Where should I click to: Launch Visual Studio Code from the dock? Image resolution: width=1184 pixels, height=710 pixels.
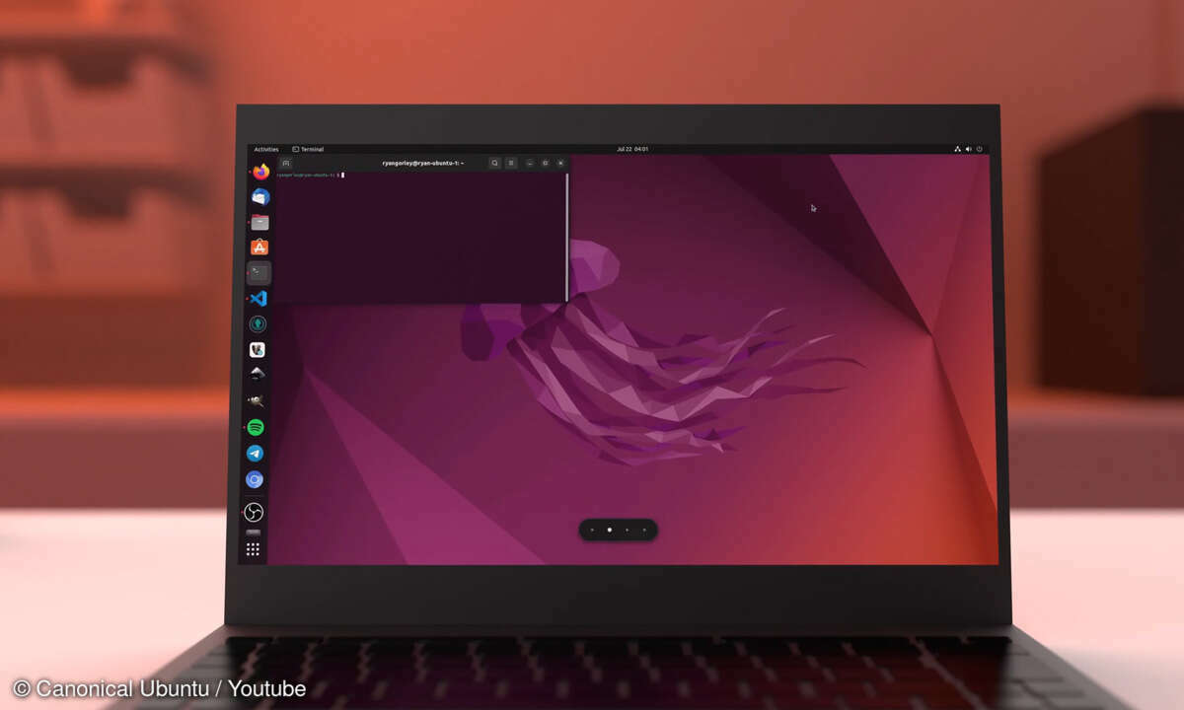tap(258, 298)
